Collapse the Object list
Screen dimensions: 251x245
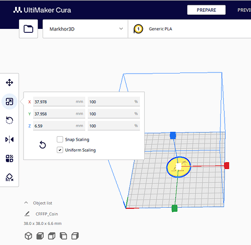point(26,203)
